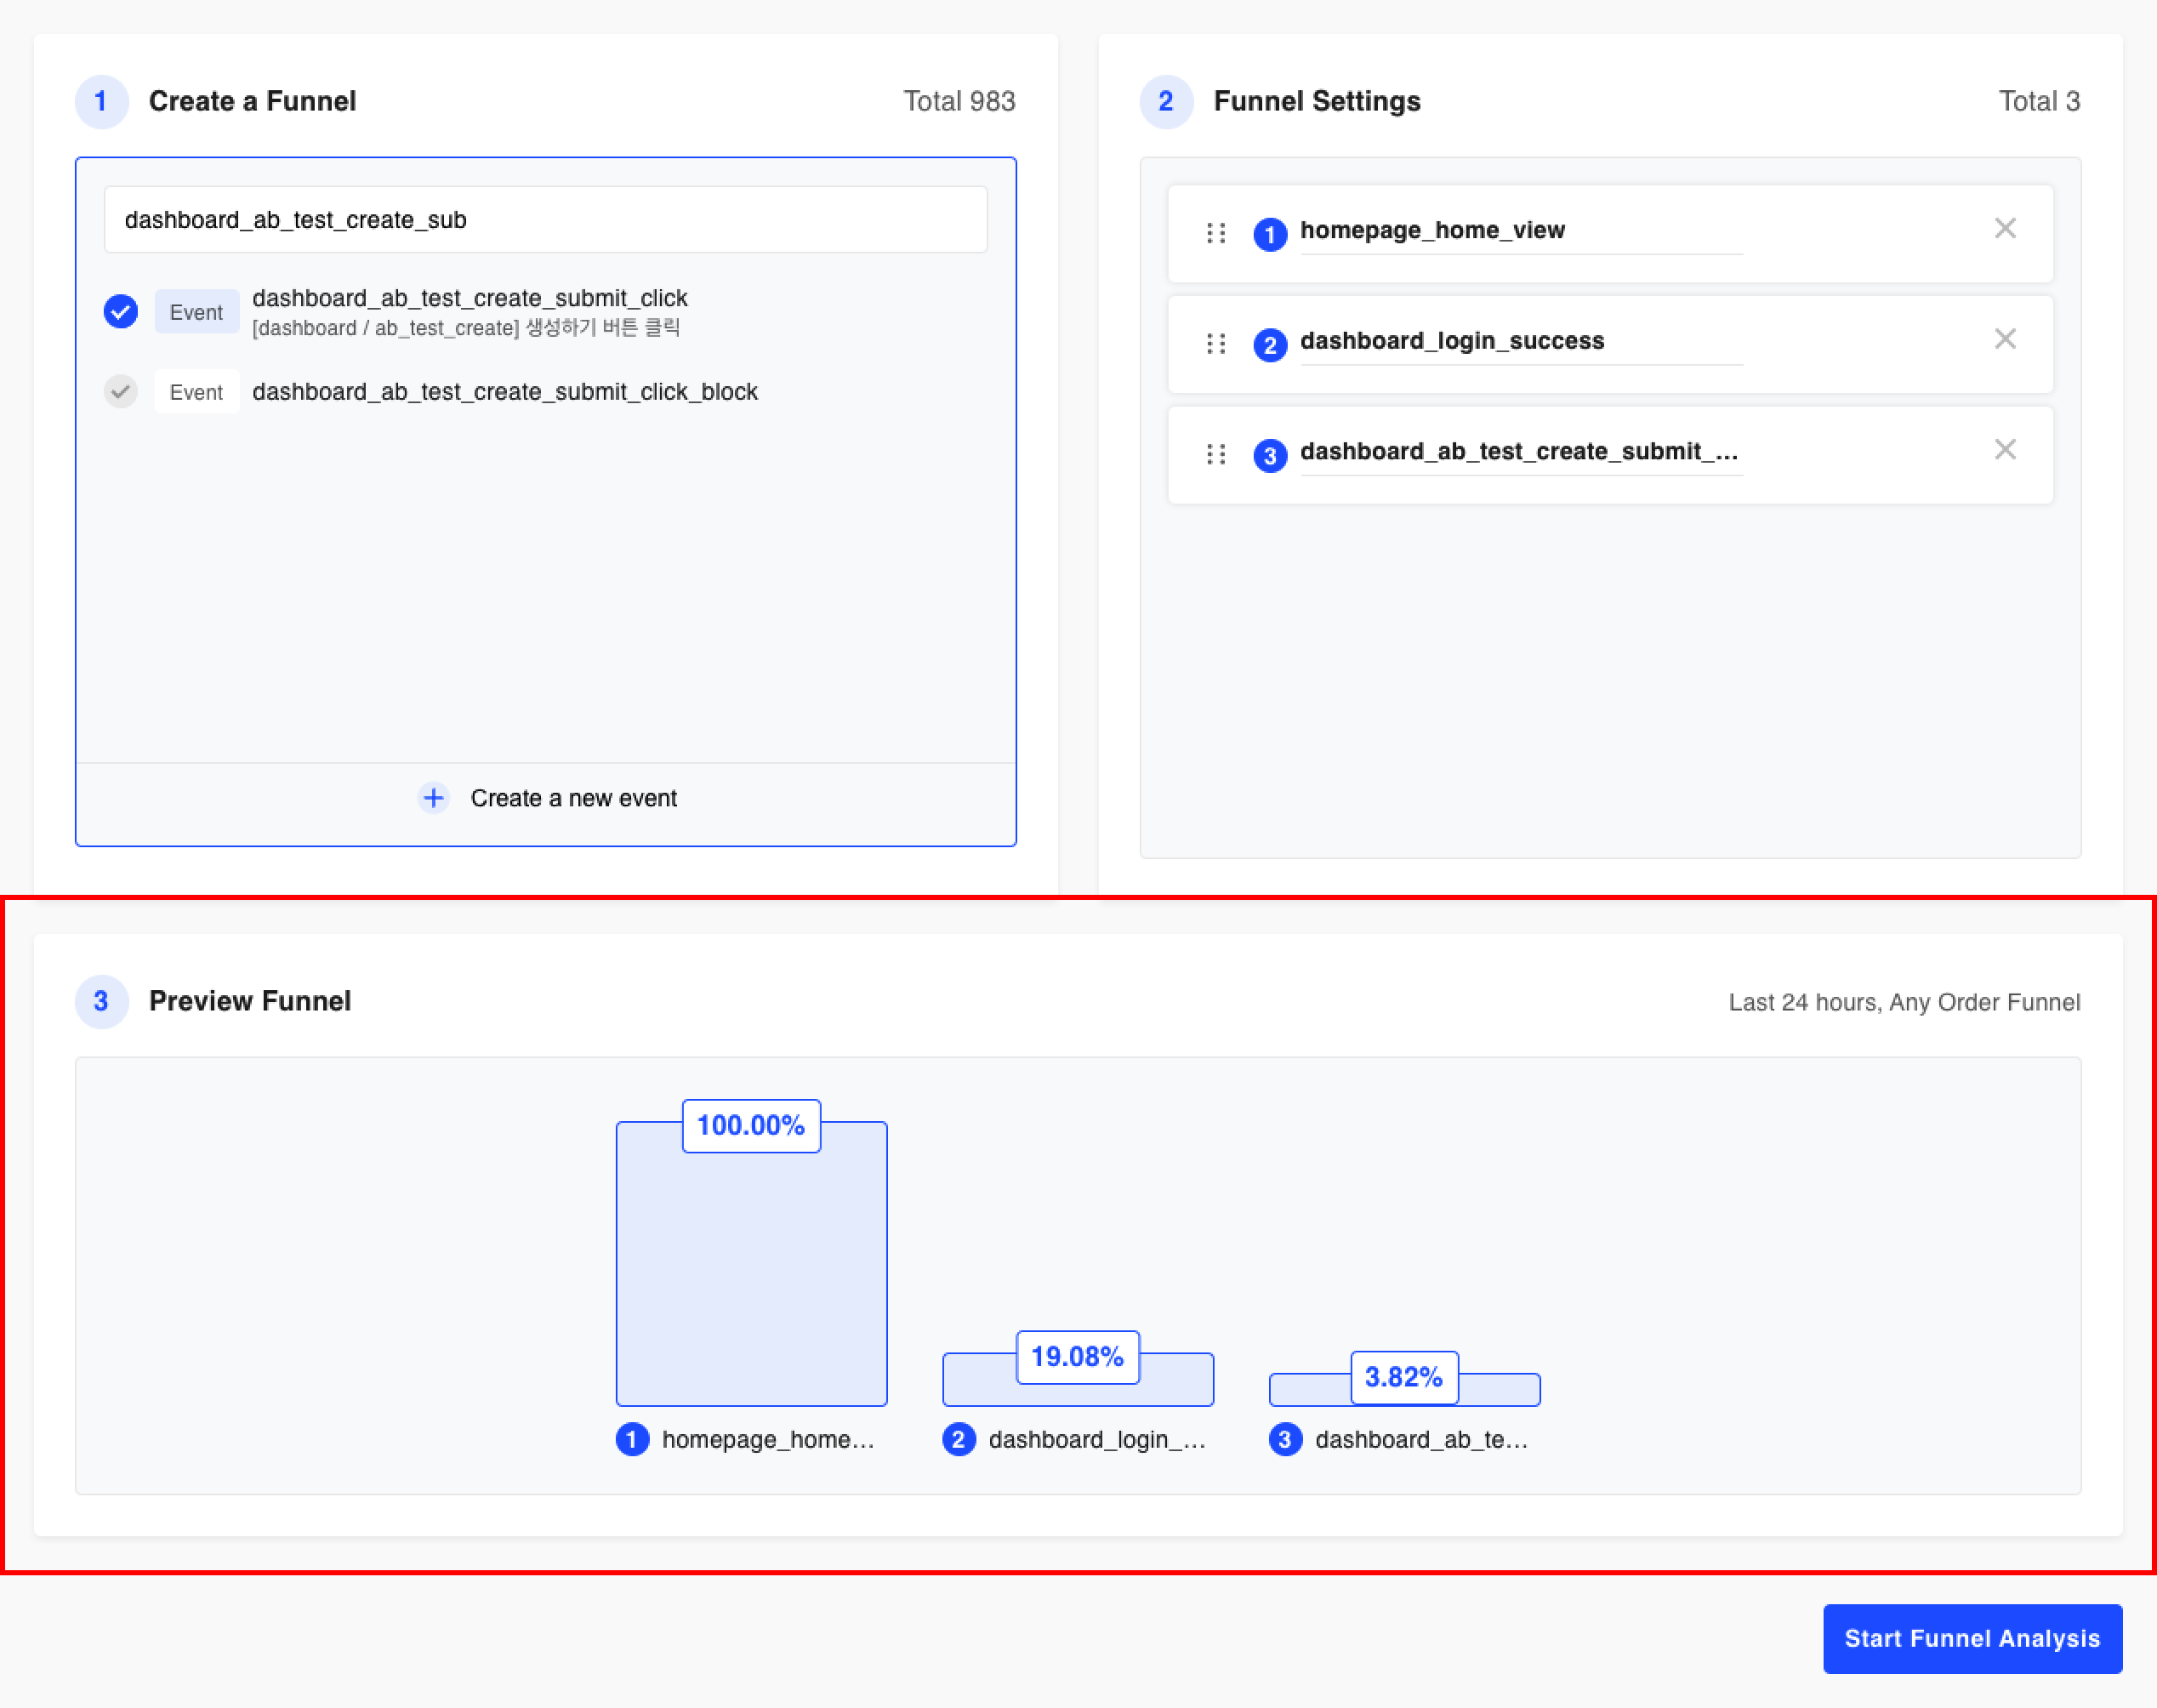The height and width of the screenshot is (1708, 2157).
Task: Grab the drag handle for dashboard_login_success
Action: click(1215, 344)
